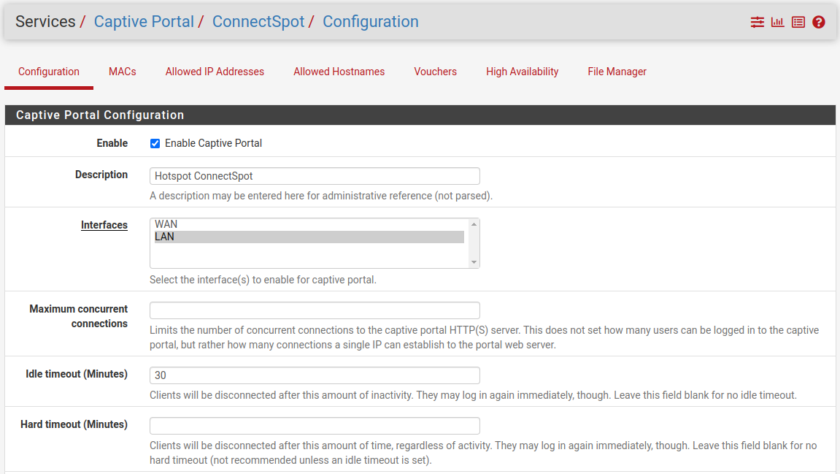
Task: Follow the Configuration breadcrumb link
Action: pyautogui.click(x=370, y=21)
